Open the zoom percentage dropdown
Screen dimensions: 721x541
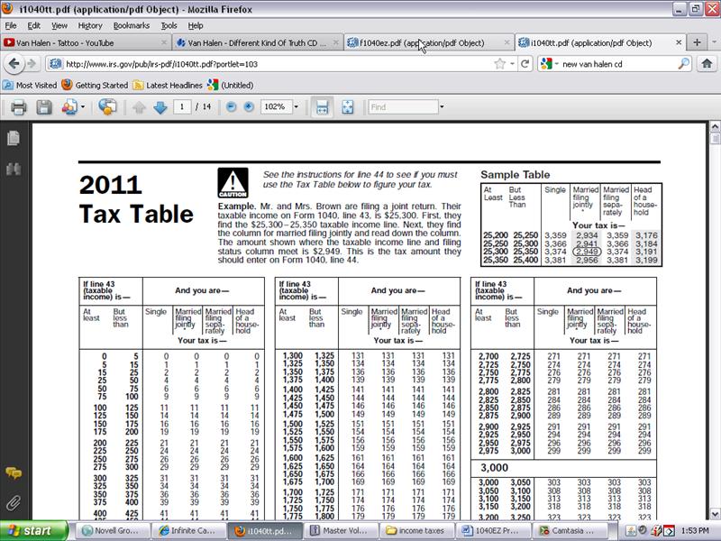coord(296,107)
